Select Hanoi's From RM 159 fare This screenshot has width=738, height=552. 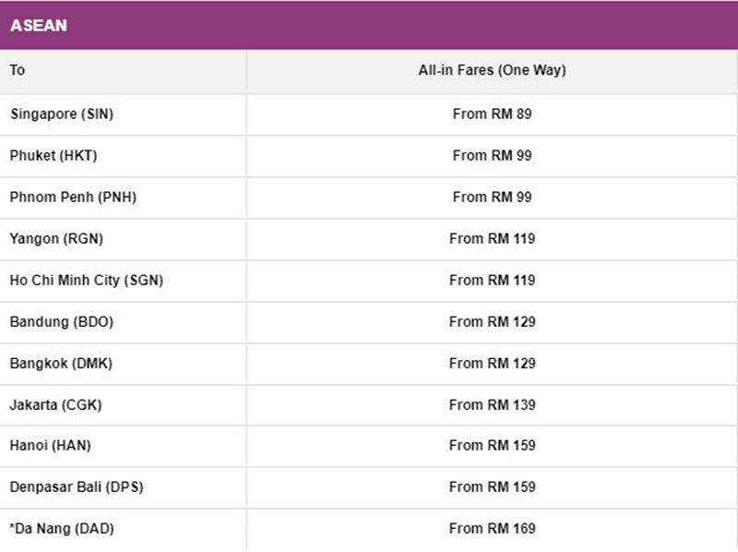492,445
